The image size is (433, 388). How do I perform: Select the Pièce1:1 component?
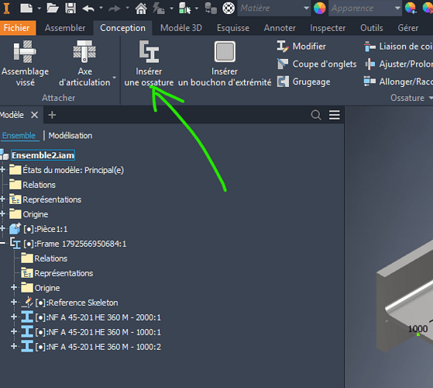click(45, 229)
